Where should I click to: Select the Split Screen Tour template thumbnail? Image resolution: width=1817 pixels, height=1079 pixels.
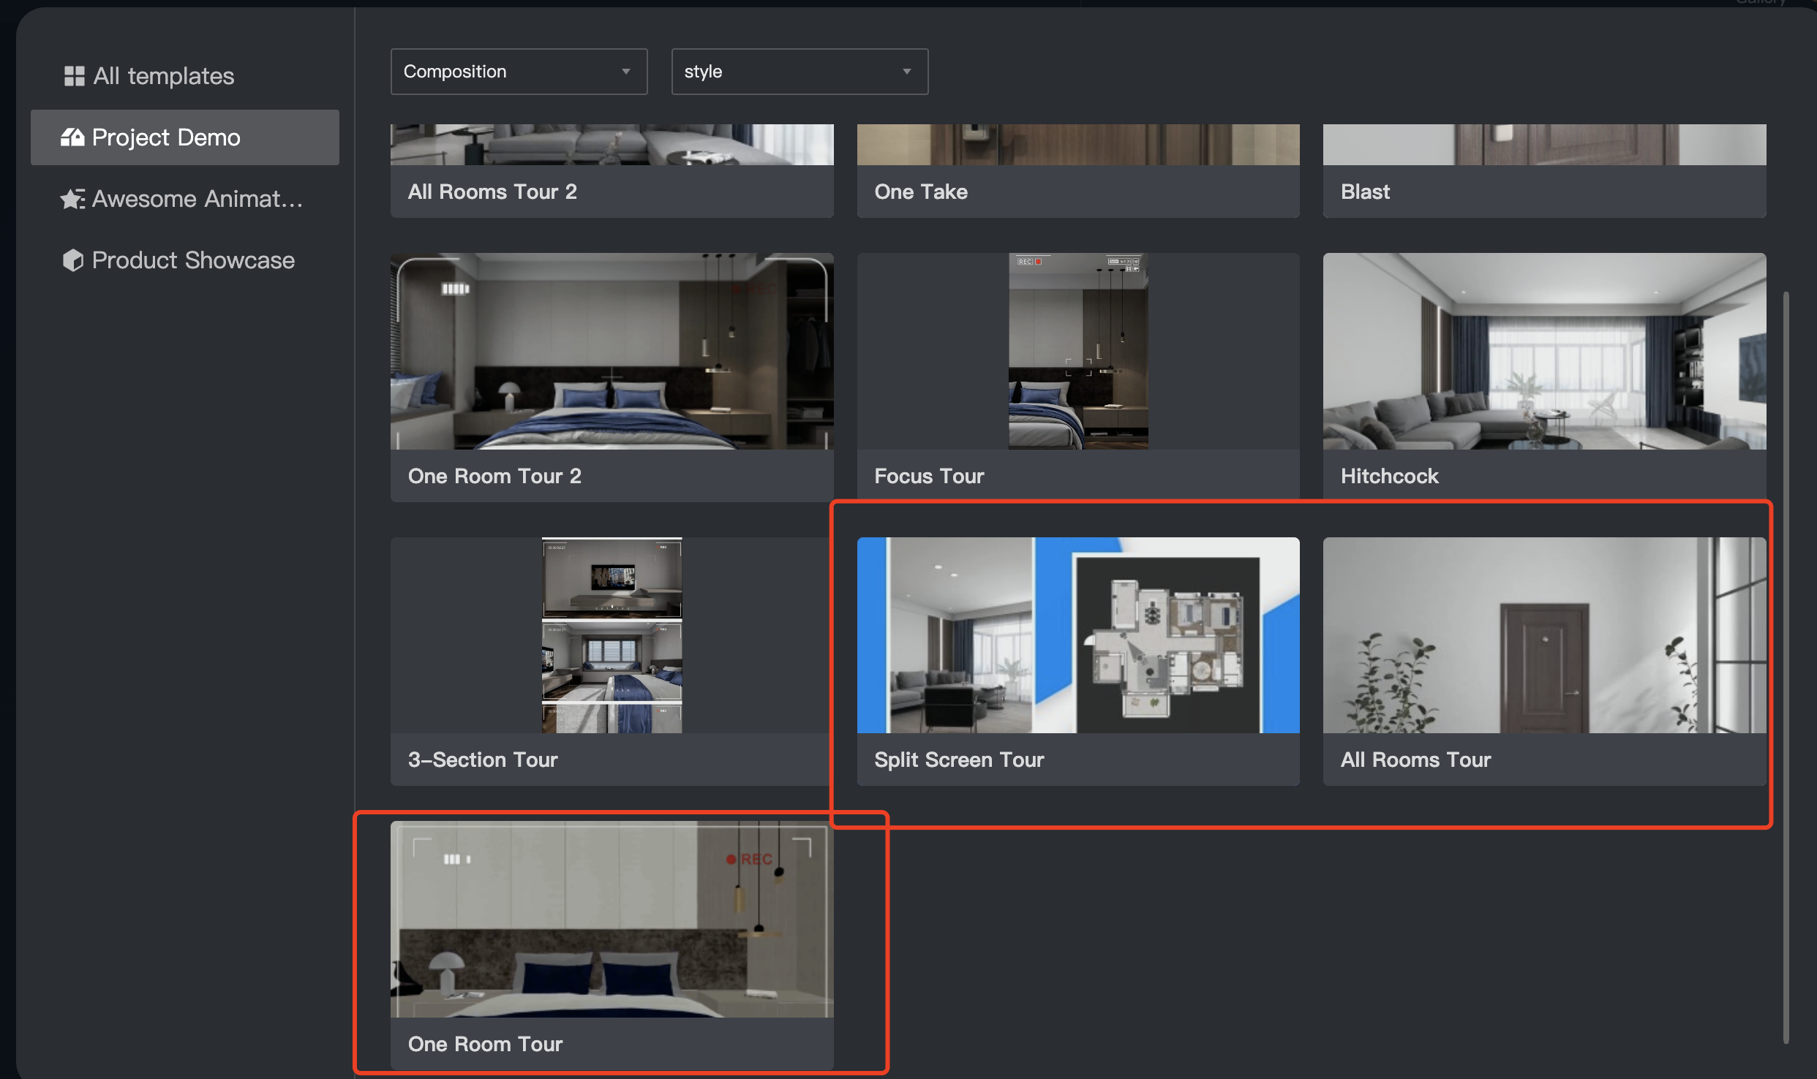coord(1077,635)
